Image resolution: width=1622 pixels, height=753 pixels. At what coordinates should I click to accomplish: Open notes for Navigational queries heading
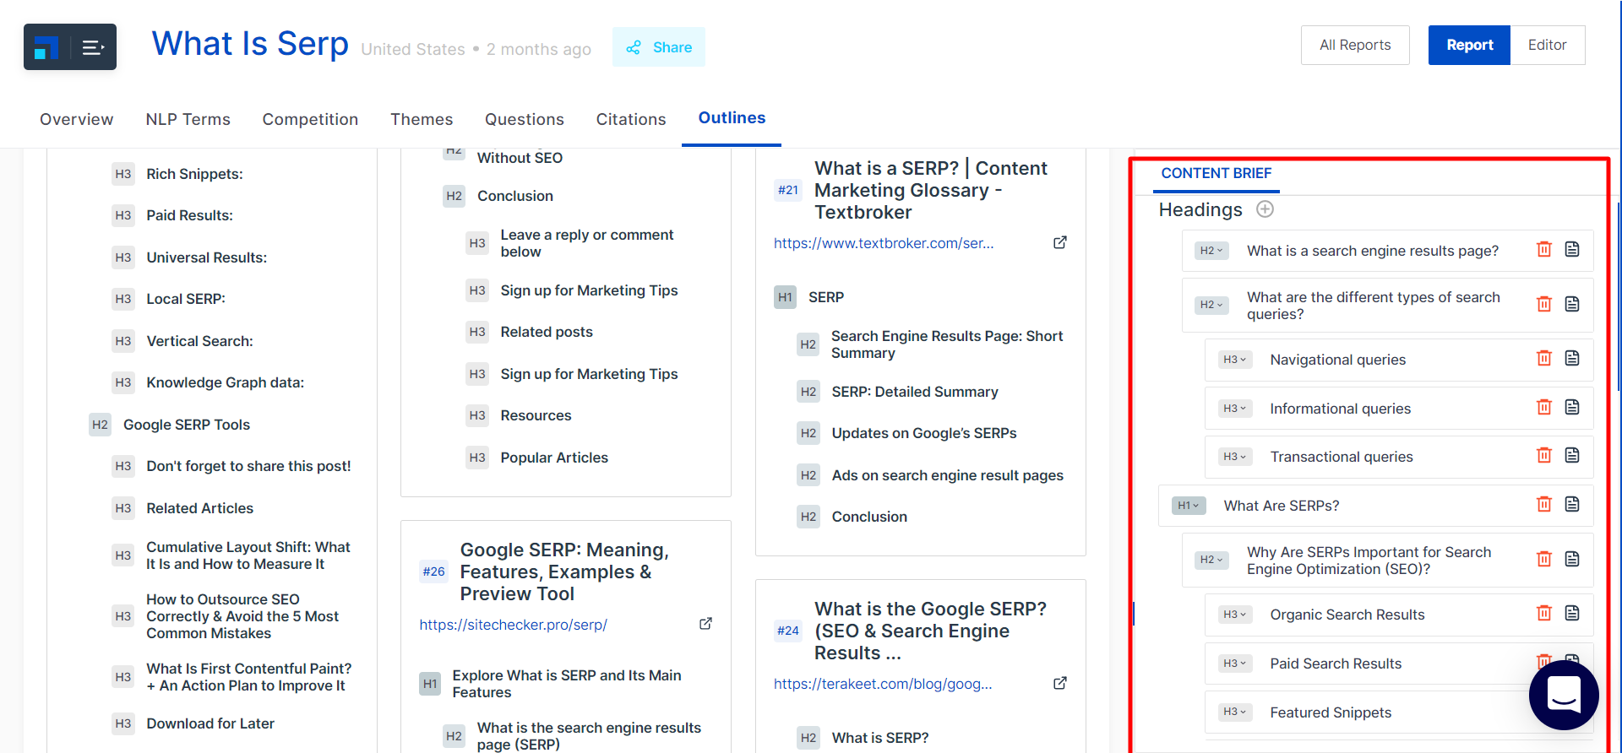click(x=1572, y=358)
